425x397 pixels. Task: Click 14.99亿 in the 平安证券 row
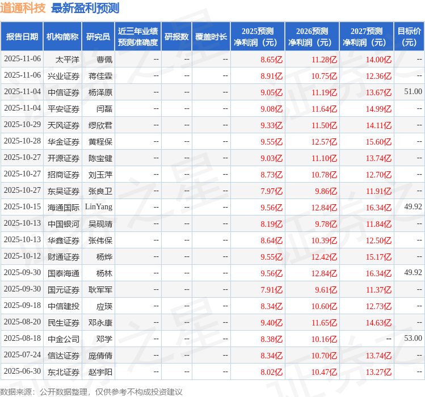tap(378, 109)
